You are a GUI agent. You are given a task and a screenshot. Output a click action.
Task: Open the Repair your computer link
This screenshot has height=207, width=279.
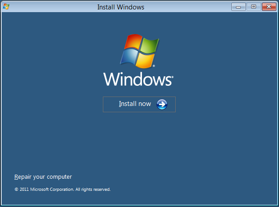coord(43,177)
